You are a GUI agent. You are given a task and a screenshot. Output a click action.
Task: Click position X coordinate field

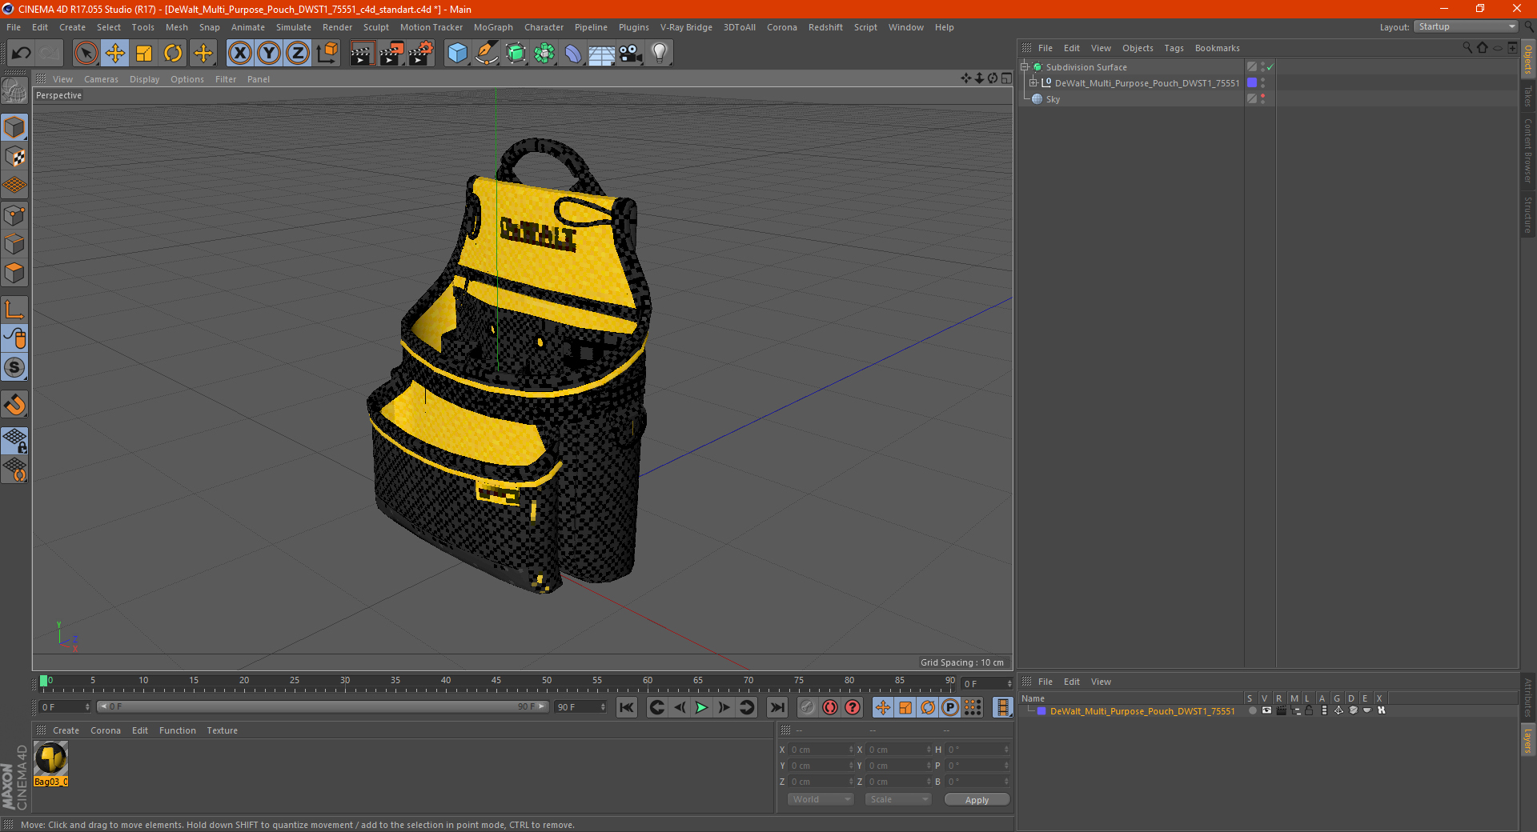(x=821, y=750)
